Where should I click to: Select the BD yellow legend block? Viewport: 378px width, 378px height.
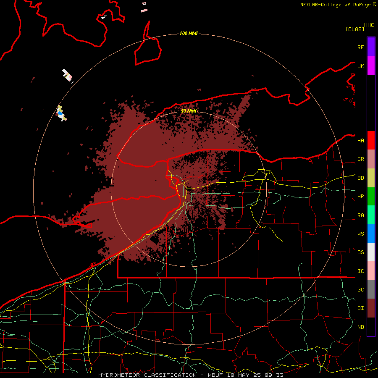(371, 178)
